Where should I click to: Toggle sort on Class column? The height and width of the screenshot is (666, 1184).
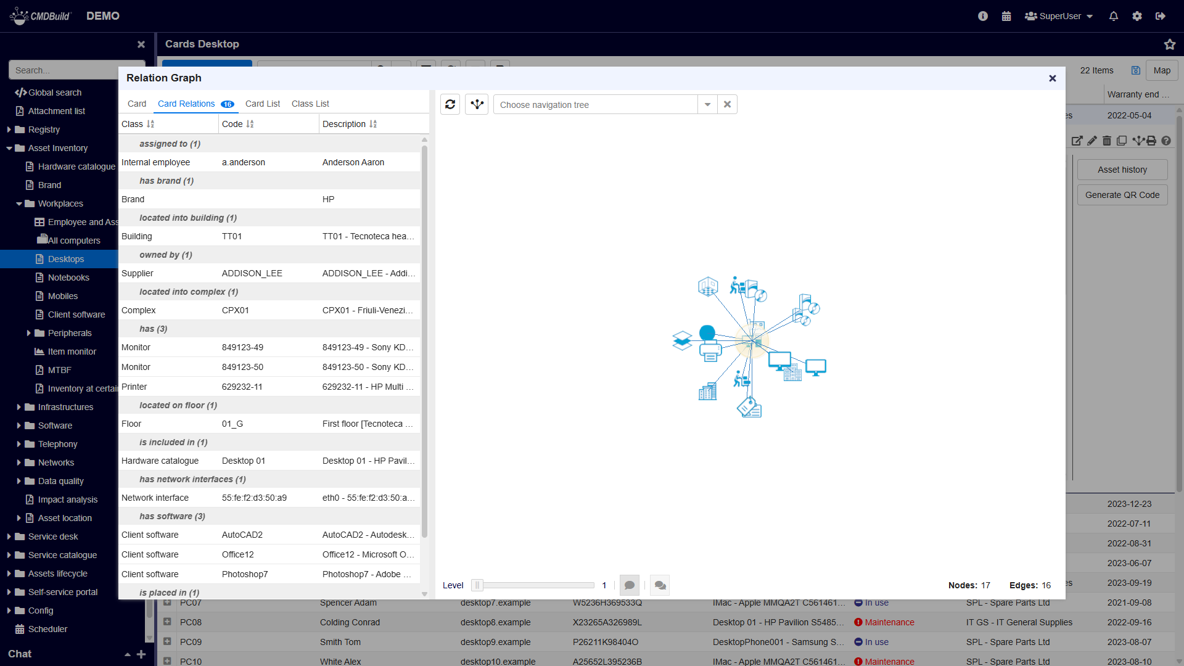(150, 124)
